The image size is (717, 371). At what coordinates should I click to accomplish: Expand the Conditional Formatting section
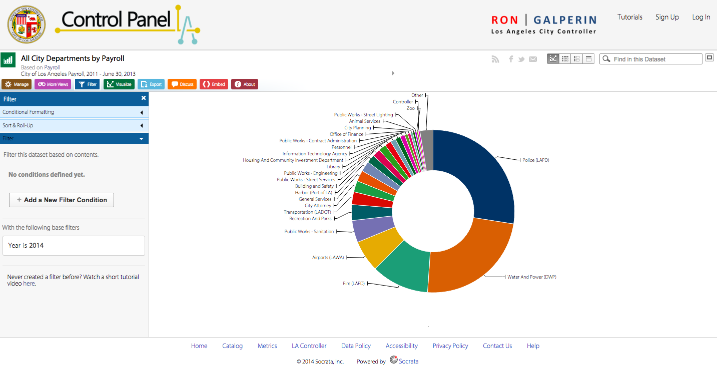click(x=74, y=112)
